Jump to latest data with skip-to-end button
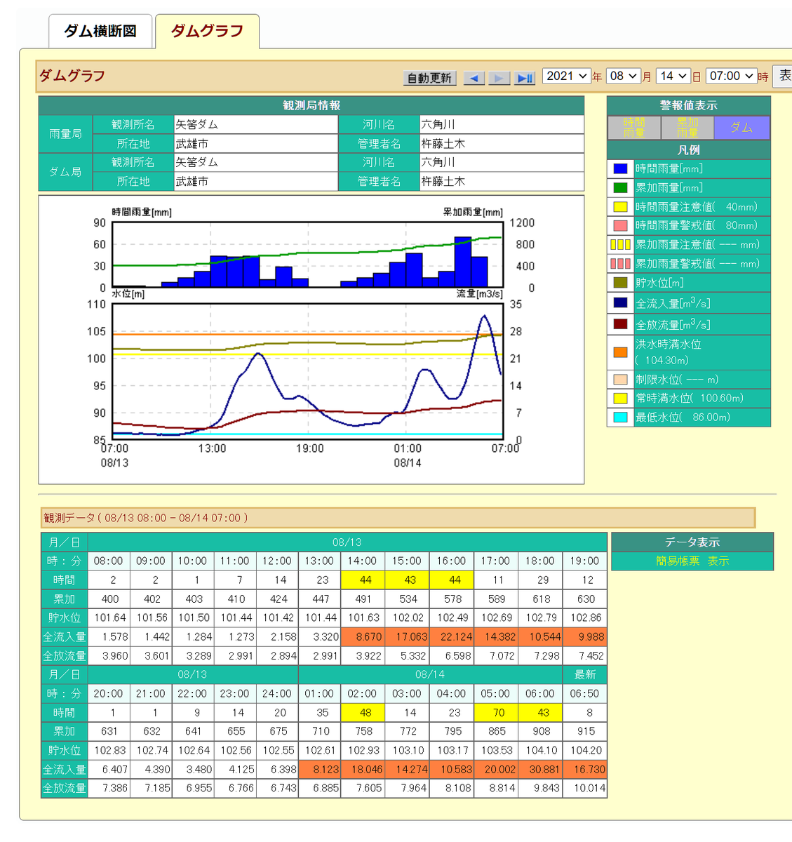Viewport: 792px width, 842px height. (x=524, y=78)
